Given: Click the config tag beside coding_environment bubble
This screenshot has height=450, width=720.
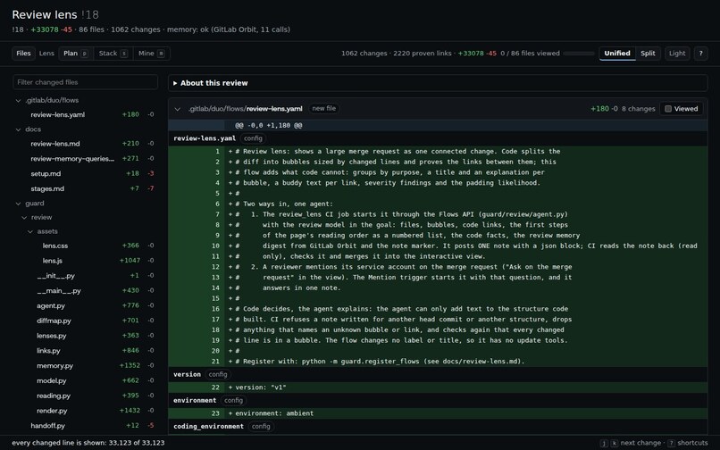Looking at the screenshot, I should click(261, 427).
